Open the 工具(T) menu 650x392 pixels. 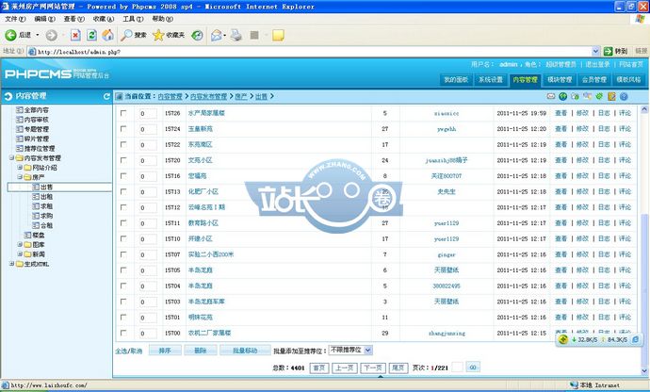133,19
